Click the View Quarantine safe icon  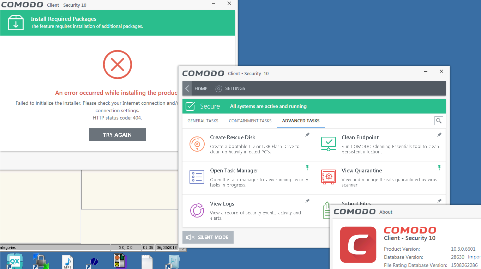329,177
